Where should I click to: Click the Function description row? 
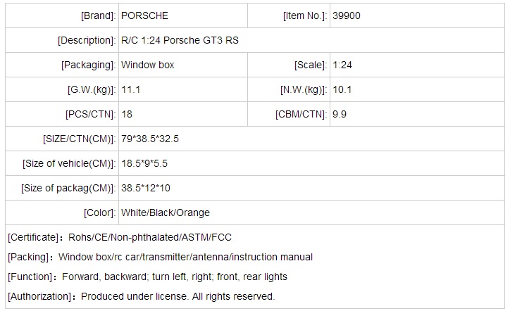(x=148, y=277)
